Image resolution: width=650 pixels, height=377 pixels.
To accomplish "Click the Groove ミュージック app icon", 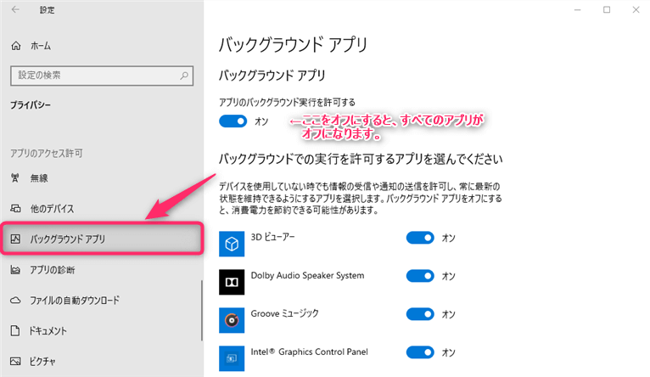I will (x=232, y=320).
